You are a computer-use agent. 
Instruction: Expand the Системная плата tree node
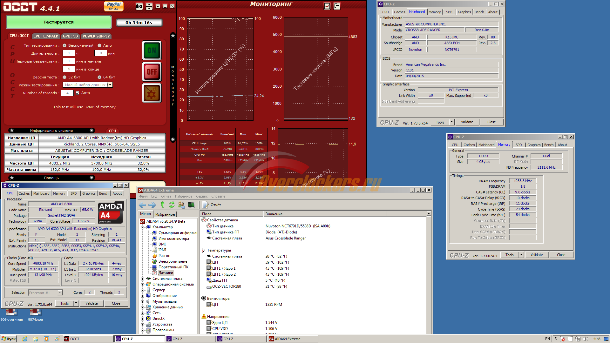143,279
